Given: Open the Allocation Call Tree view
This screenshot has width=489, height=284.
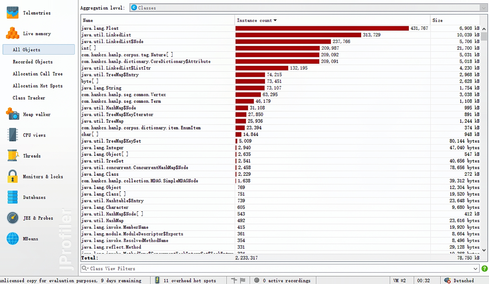Looking at the screenshot, I should coord(38,74).
